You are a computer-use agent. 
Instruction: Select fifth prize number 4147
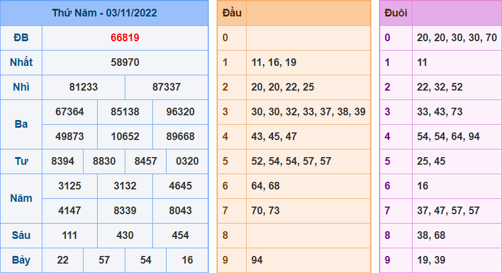pos(69,210)
